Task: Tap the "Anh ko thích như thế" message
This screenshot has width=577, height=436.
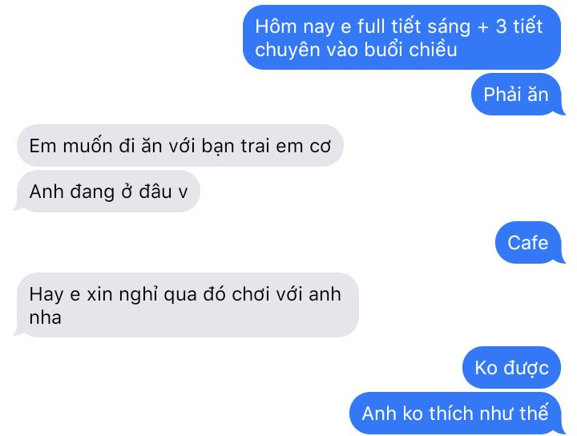Action: click(456, 414)
